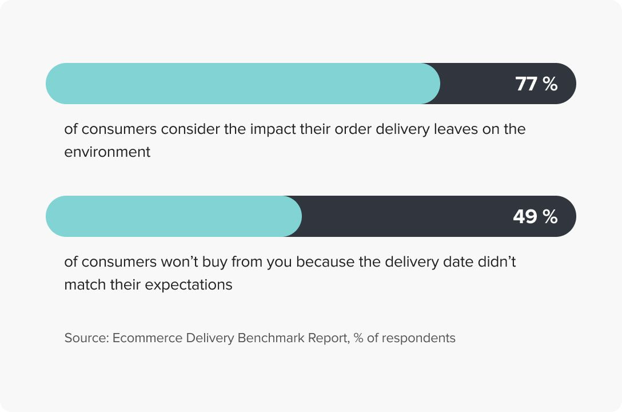Select the "49 %" value label
This screenshot has height=412, width=622.
535,217
